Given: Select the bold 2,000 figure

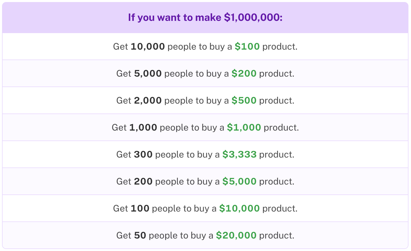Looking at the screenshot, I should [148, 101].
